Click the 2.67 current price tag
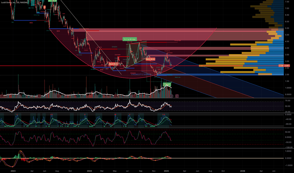 point(287,66)
